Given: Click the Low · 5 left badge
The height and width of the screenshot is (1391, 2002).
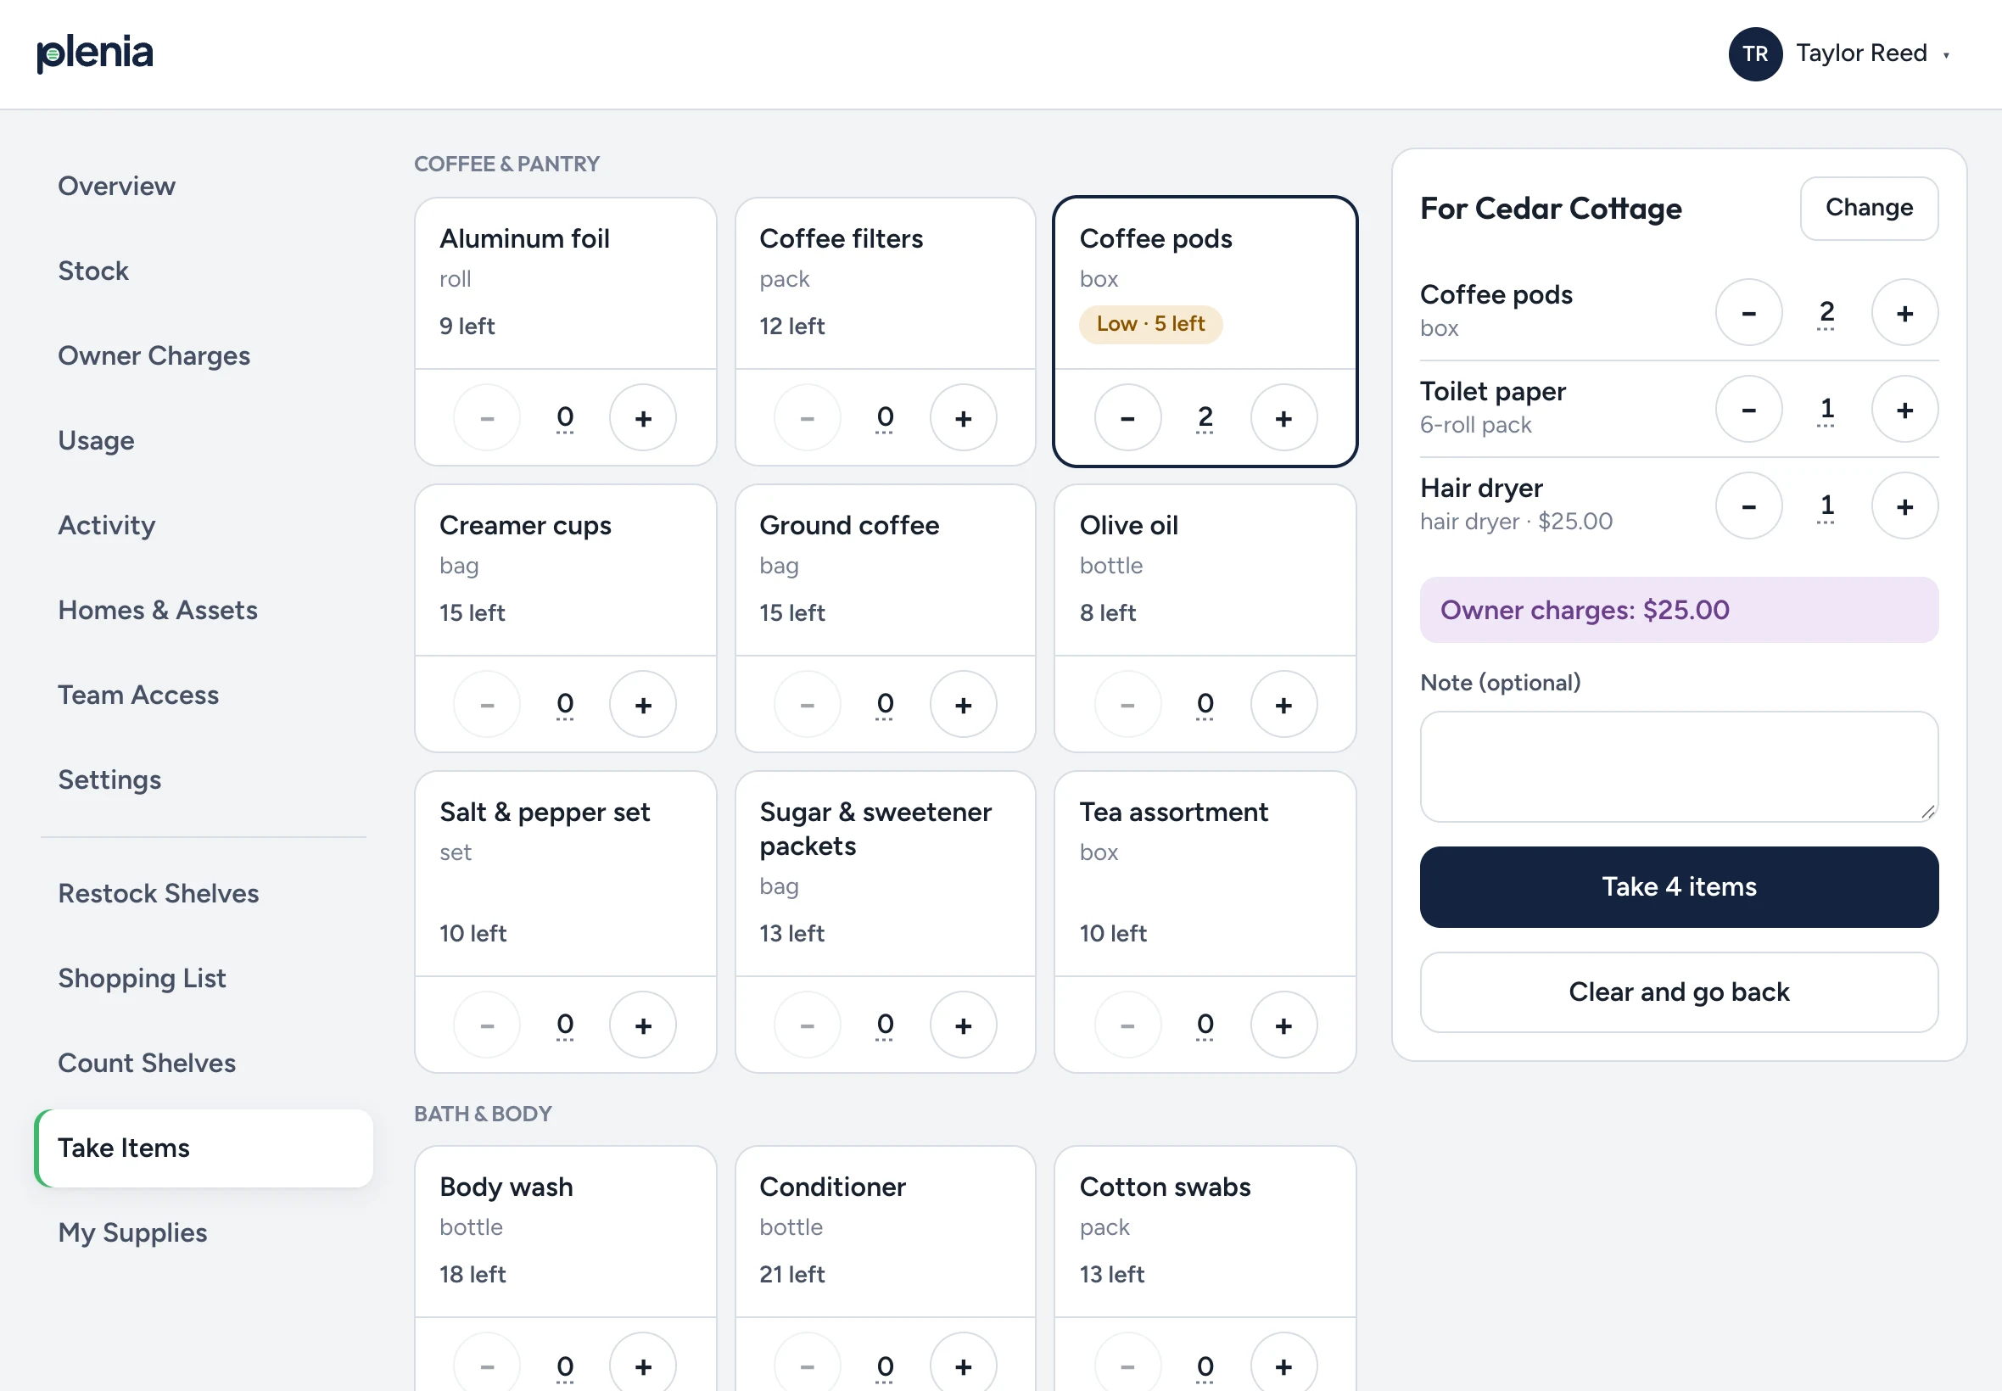Looking at the screenshot, I should [x=1149, y=324].
